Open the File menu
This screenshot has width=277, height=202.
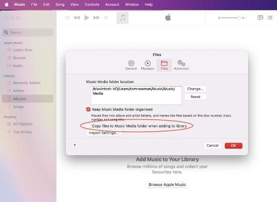coord(34,4)
